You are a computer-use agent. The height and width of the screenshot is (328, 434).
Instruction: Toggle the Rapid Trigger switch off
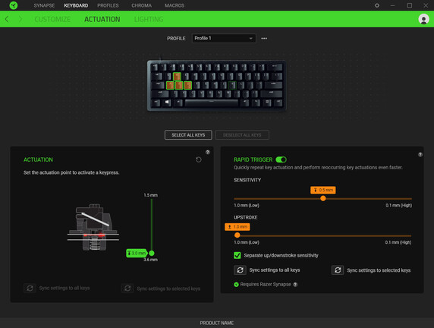(281, 159)
